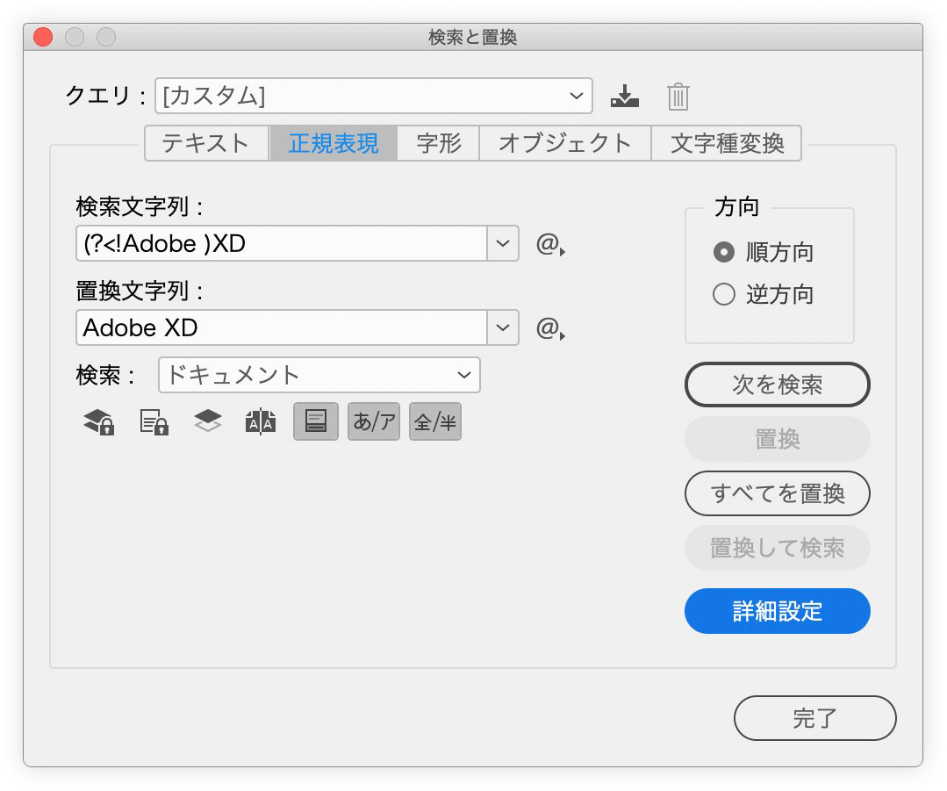
Task: Select the 正規表現 tab
Action: [x=334, y=143]
